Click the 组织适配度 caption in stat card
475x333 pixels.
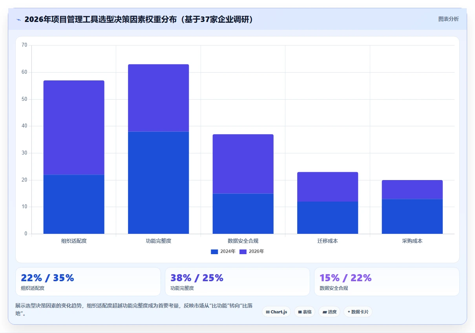pyautogui.click(x=33, y=288)
